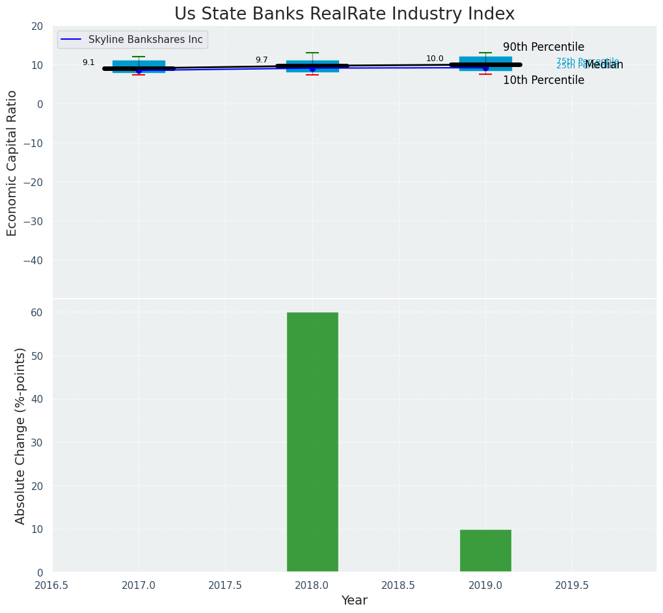Click the green upper whisker cap at 2018
663x613 pixels.
point(312,53)
